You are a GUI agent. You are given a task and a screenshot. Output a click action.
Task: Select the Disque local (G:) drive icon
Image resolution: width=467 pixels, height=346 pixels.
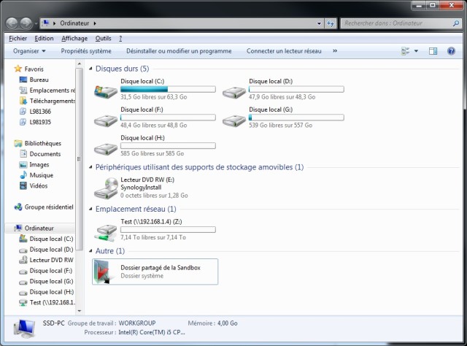[234, 120]
